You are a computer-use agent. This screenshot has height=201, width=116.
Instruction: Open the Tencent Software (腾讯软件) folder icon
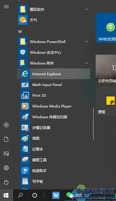pyautogui.click(x=23, y=9)
